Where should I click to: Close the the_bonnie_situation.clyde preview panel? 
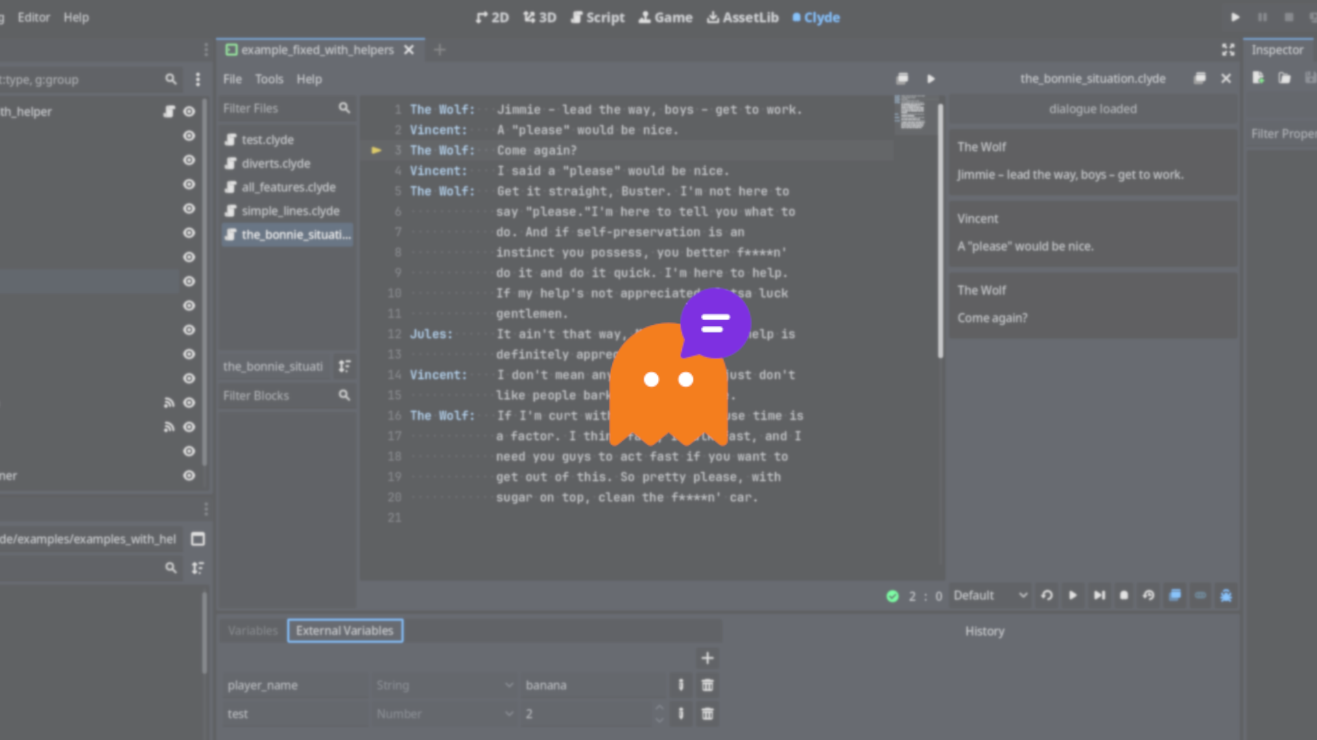point(1226,79)
